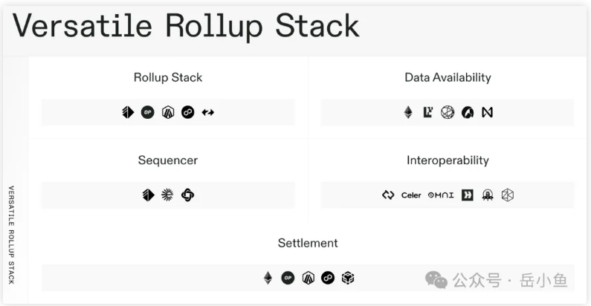Select the OP logo in Settlement row

click(288, 278)
